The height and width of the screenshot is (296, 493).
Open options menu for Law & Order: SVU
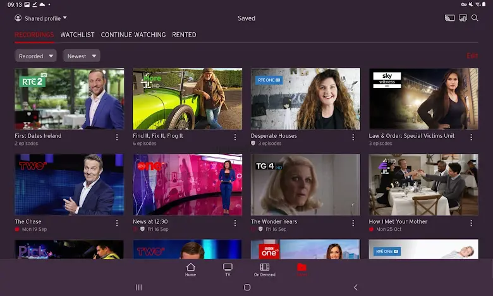pyautogui.click(x=471, y=137)
